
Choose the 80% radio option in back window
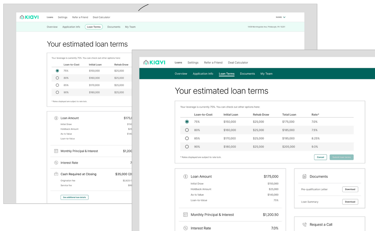point(57,78)
